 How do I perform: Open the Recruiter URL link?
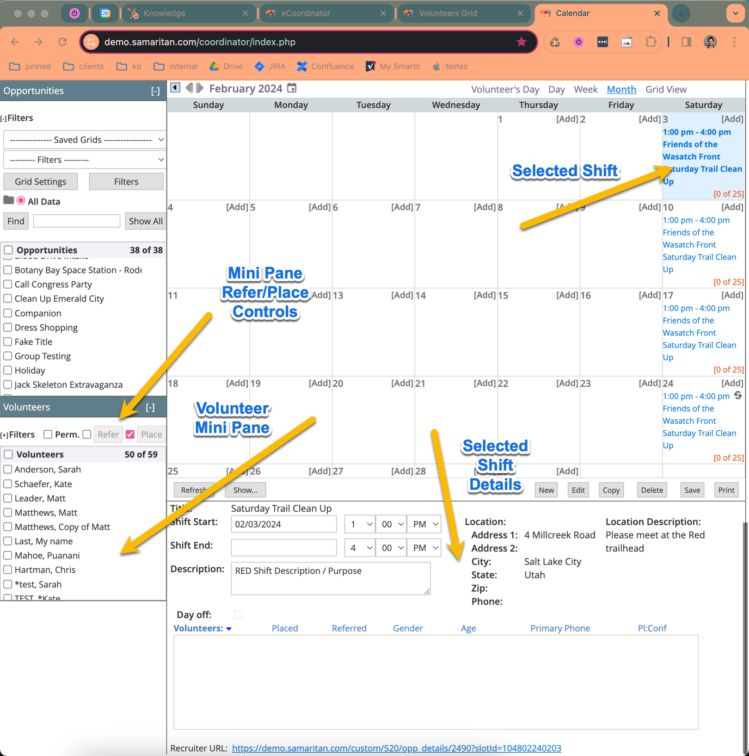click(x=396, y=748)
